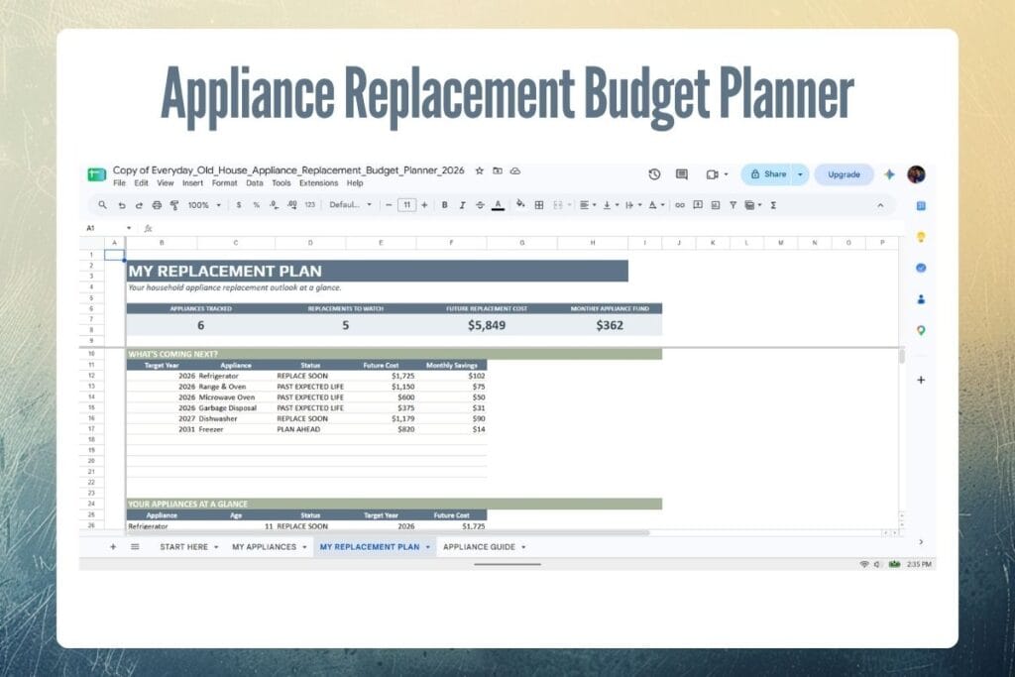Get add-ons with side panel plus
Viewport: 1015px width, 677px height.
(x=921, y=380)
